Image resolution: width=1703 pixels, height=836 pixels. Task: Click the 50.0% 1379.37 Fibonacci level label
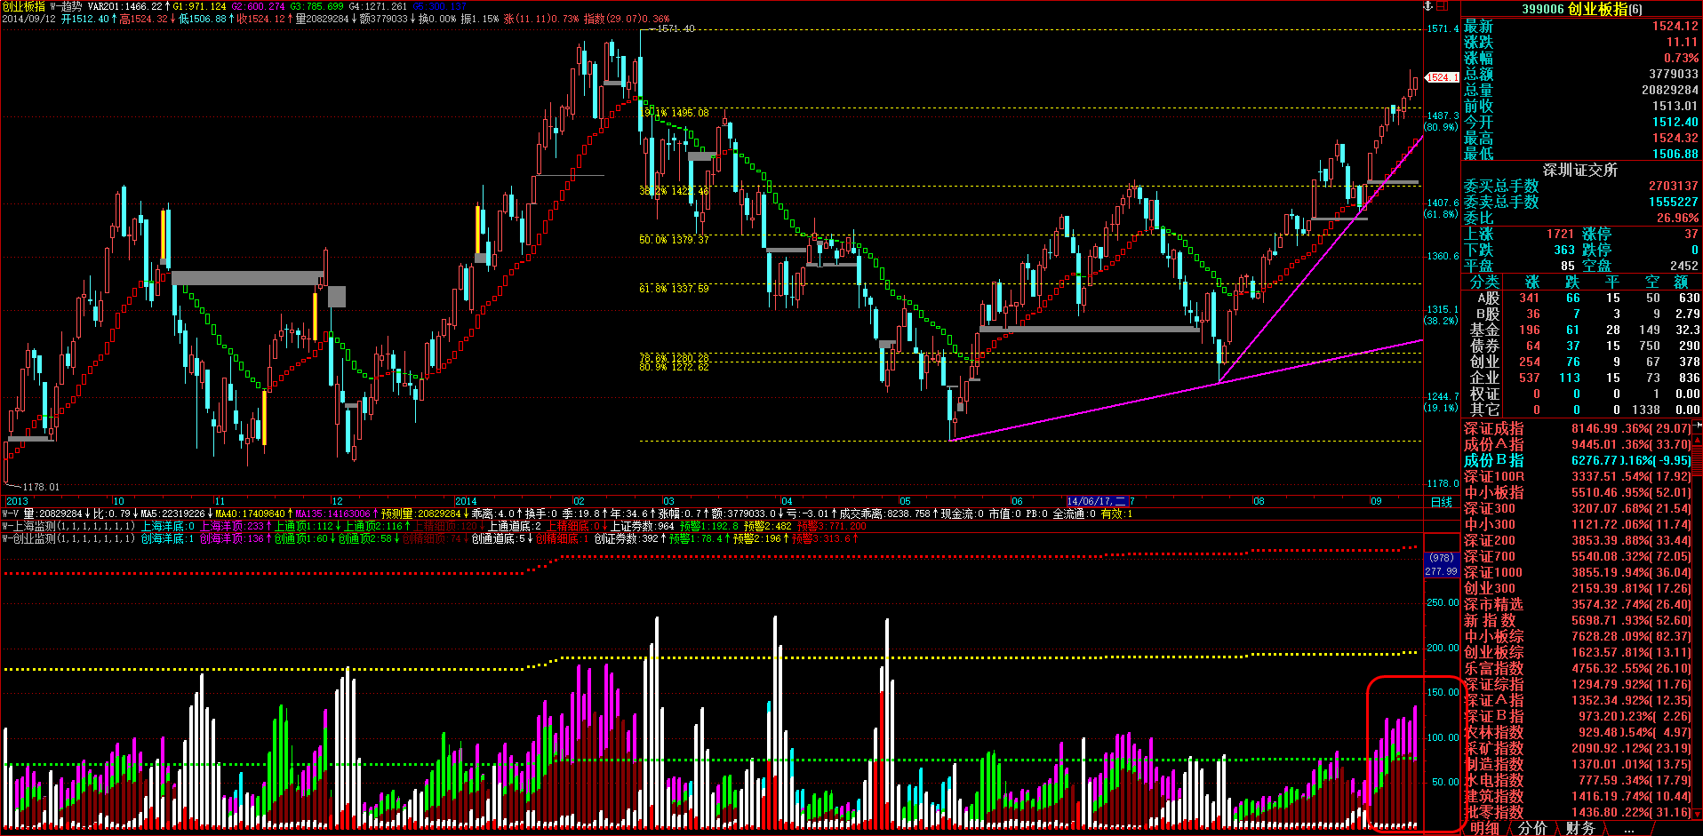click(x=674, y=240)
